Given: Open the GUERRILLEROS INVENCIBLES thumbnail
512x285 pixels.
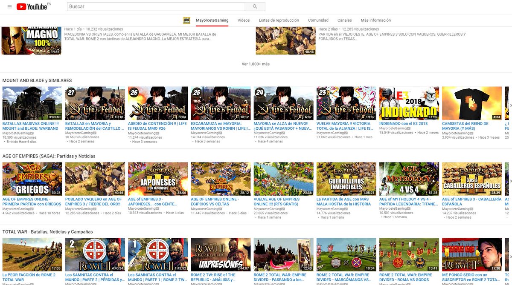Looking at the screenshot, I should click(346, 179).
